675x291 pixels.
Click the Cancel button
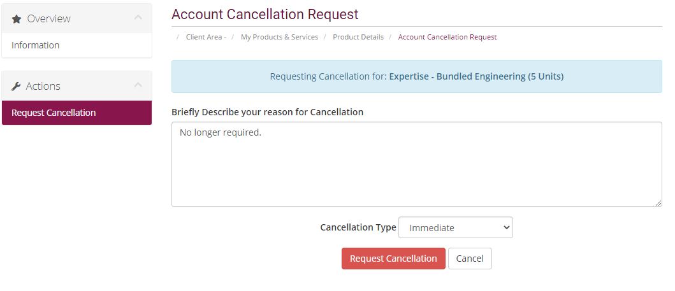[470, 259]
